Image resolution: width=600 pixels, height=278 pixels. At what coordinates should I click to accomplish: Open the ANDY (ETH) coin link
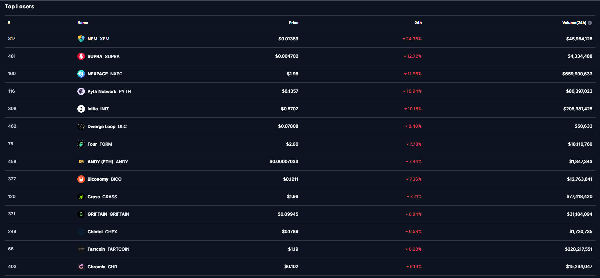coord(107,162)
